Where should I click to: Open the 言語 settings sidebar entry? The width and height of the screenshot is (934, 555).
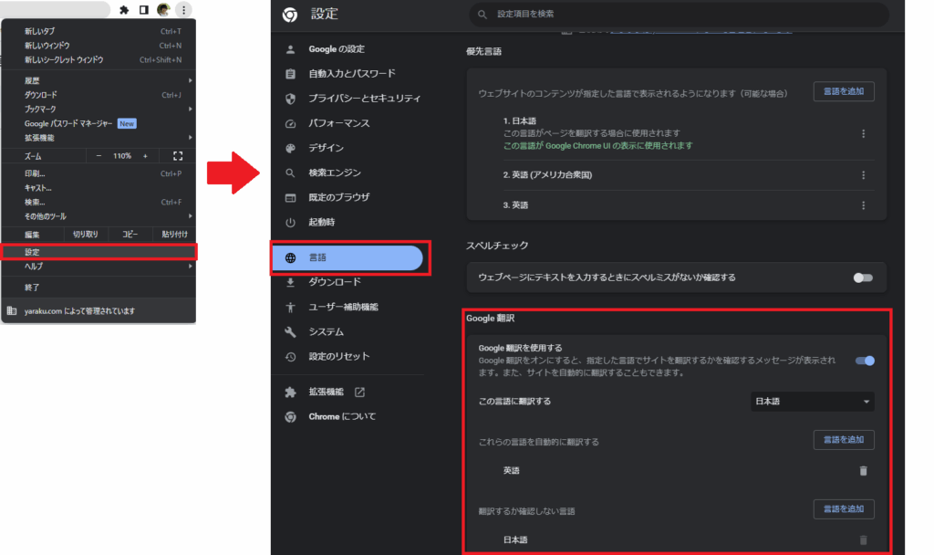tap(348, 257)
